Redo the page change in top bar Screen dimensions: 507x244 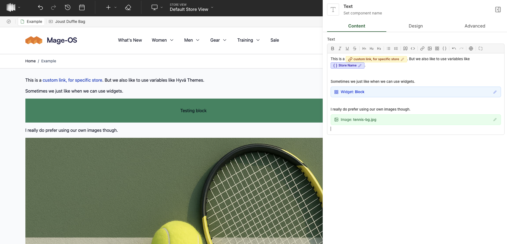54,8
